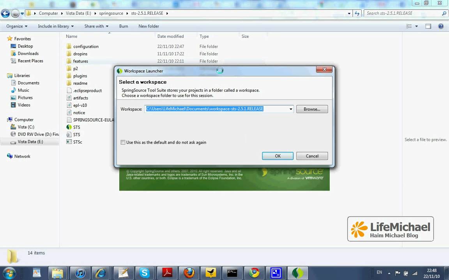Click the Explorer Back arrow button
Viewport: 449px width, 280px height.
[5, 14]
